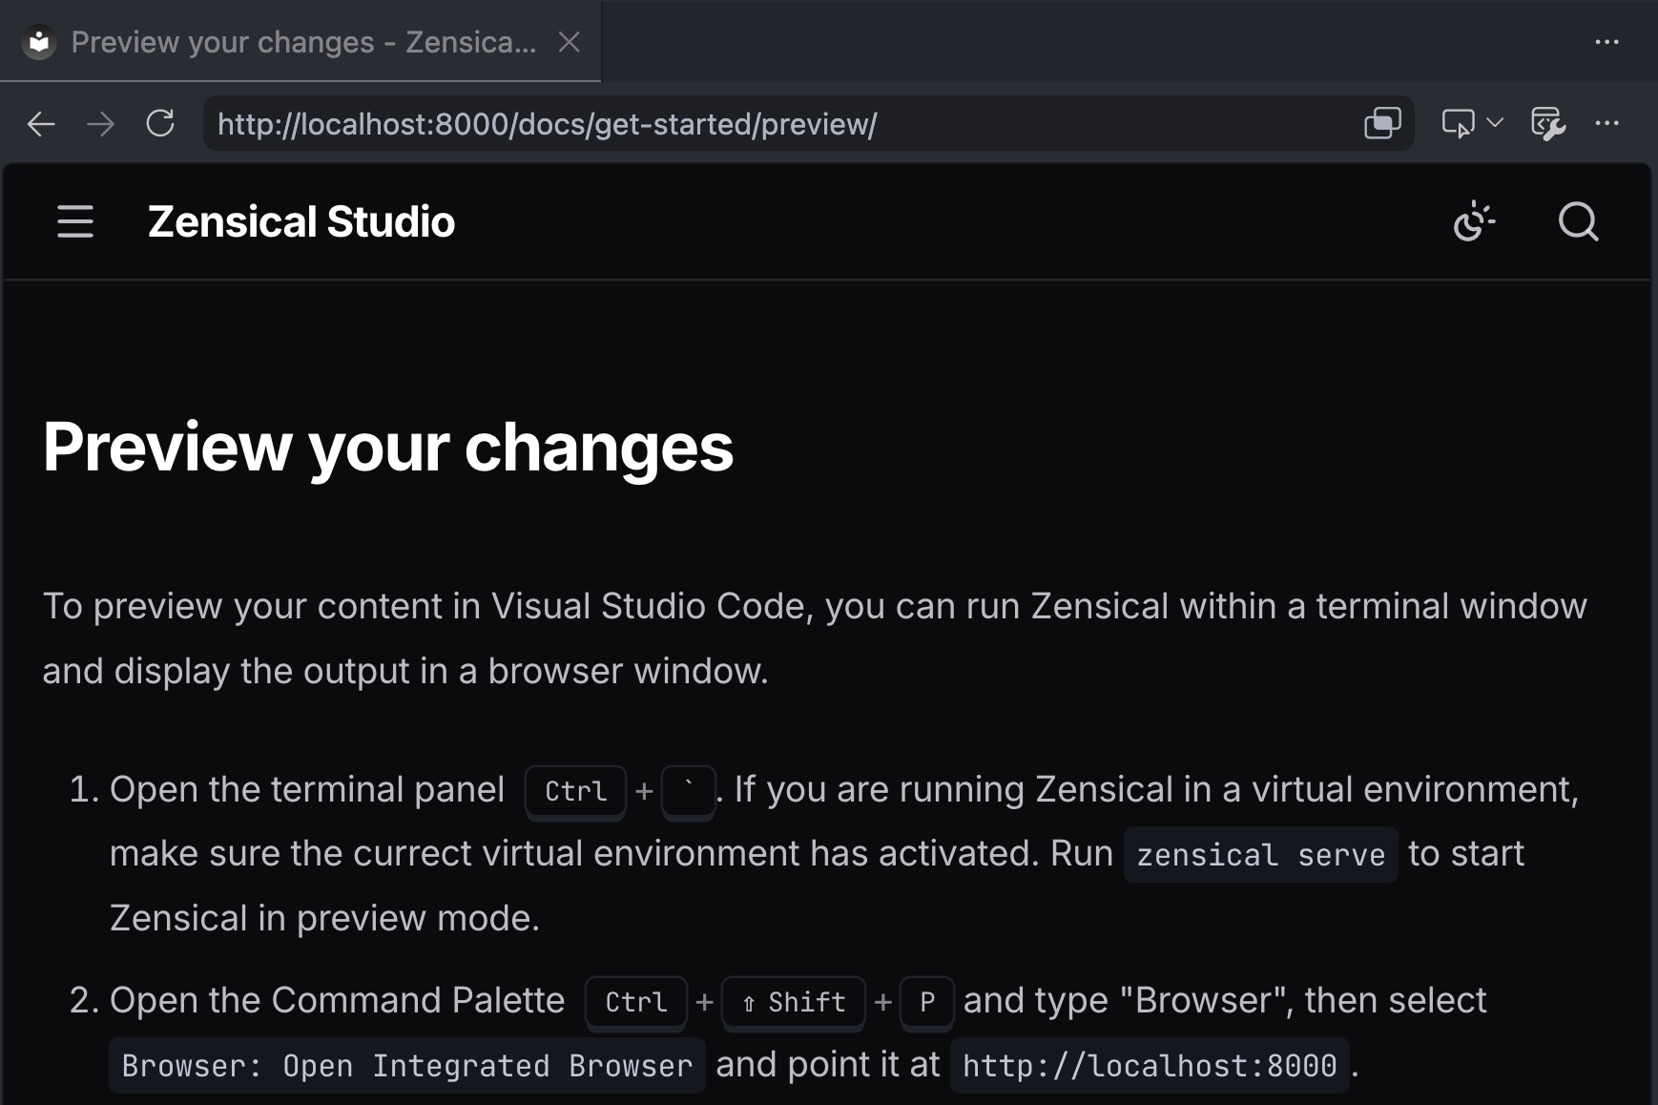Click the http://localhost:8000 code snippet
Image resolution: width=1658 pixels, height=1105 pixels.
(1150, 1066)
